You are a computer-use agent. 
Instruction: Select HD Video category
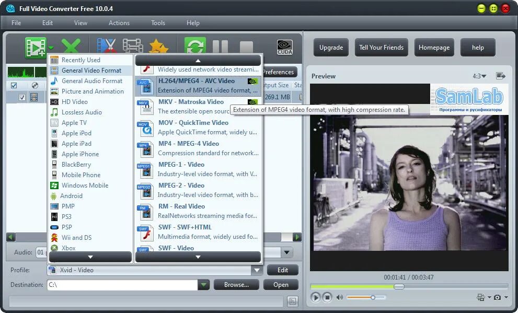point(90,102)
